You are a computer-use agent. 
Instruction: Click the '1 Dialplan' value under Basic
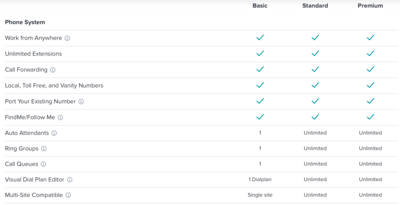click(260, 180)
